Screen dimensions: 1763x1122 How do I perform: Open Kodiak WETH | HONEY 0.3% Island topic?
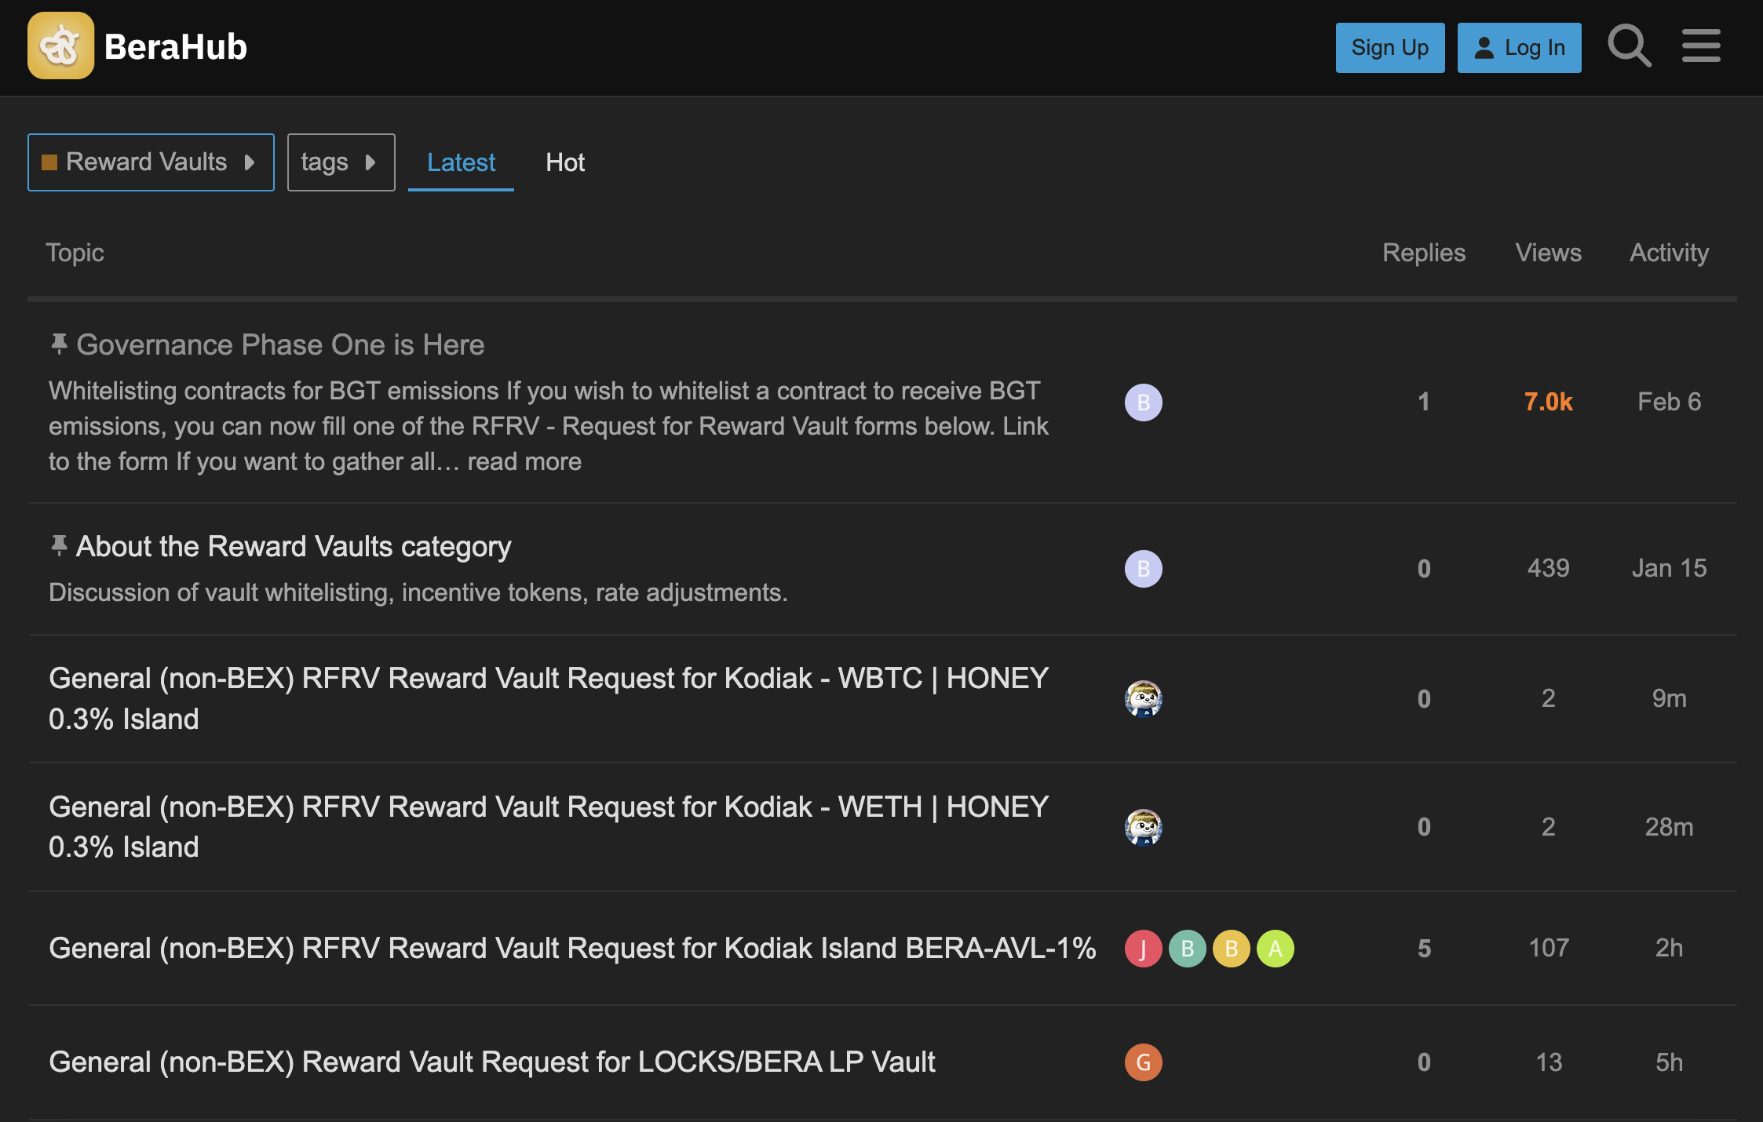point(549,827)
